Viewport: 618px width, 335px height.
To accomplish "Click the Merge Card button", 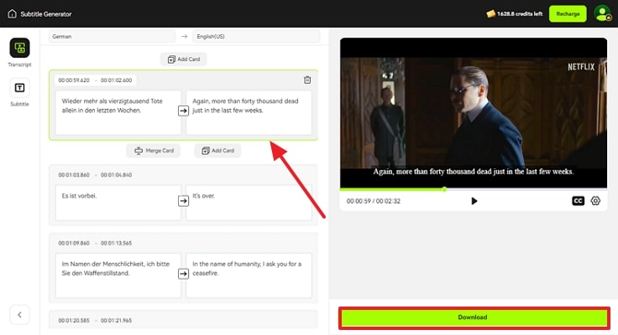I will click(154, 151).
